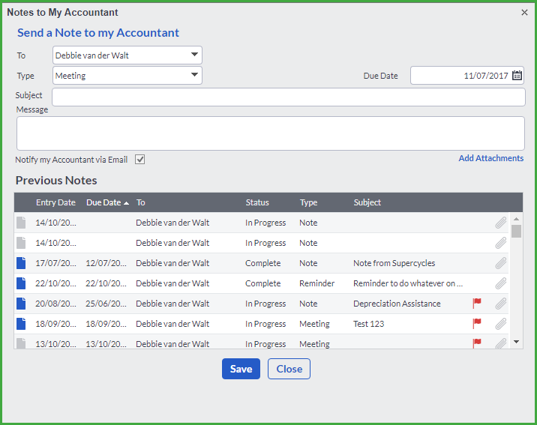Image resolution: width=537 pixels, height=425 pixels.
Task: Select the 'Depreciation Assistance' subject cell
Action: pyautogui.click(x=397, y=303)
